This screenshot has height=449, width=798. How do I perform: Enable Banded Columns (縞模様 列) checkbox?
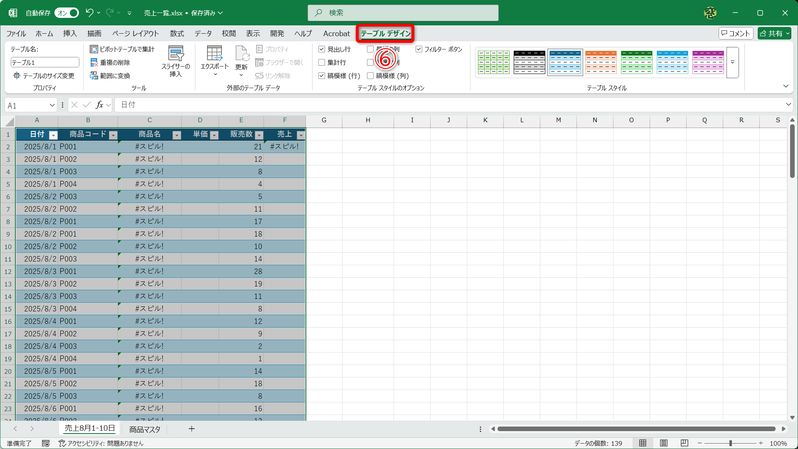click(x=370, y=76)
